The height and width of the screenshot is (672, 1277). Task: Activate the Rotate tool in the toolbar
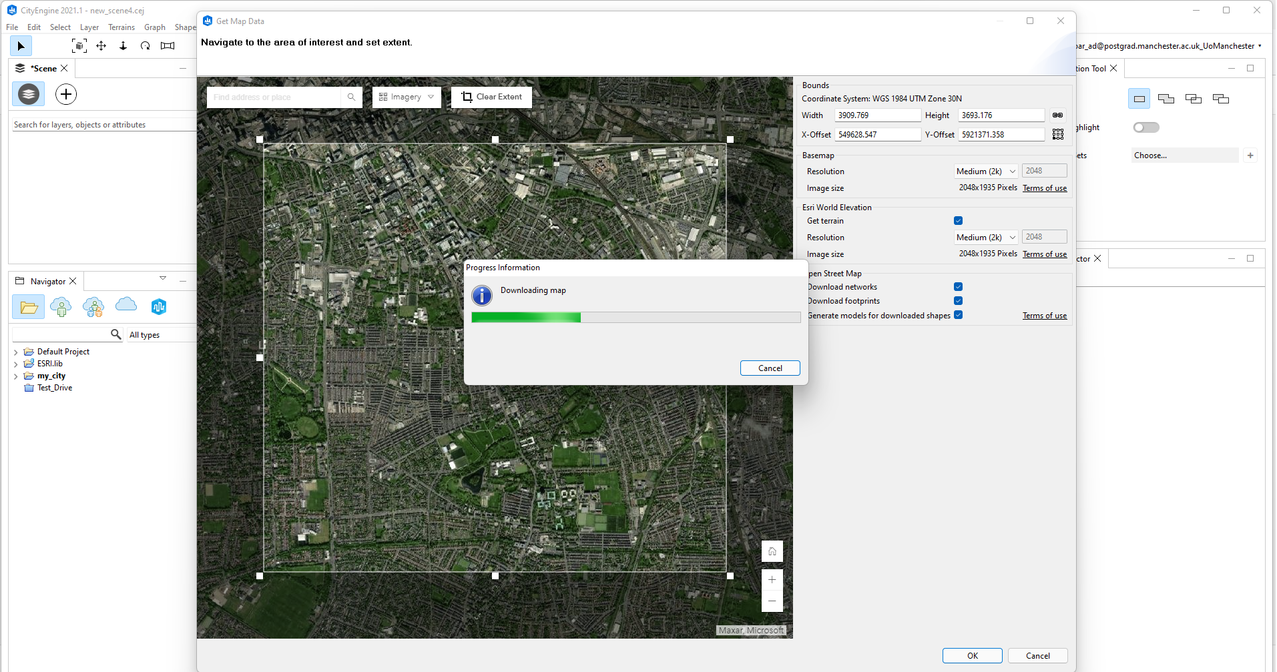point(145,45)
